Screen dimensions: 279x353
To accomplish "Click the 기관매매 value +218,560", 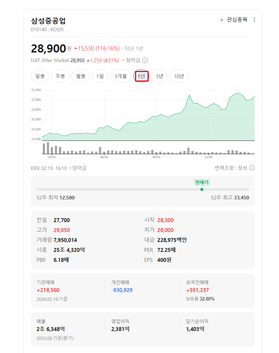I will [48, 290].
